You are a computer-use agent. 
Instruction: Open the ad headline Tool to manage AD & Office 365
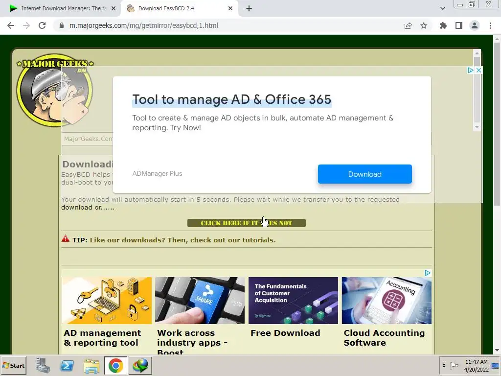click(x=231, y=99)
